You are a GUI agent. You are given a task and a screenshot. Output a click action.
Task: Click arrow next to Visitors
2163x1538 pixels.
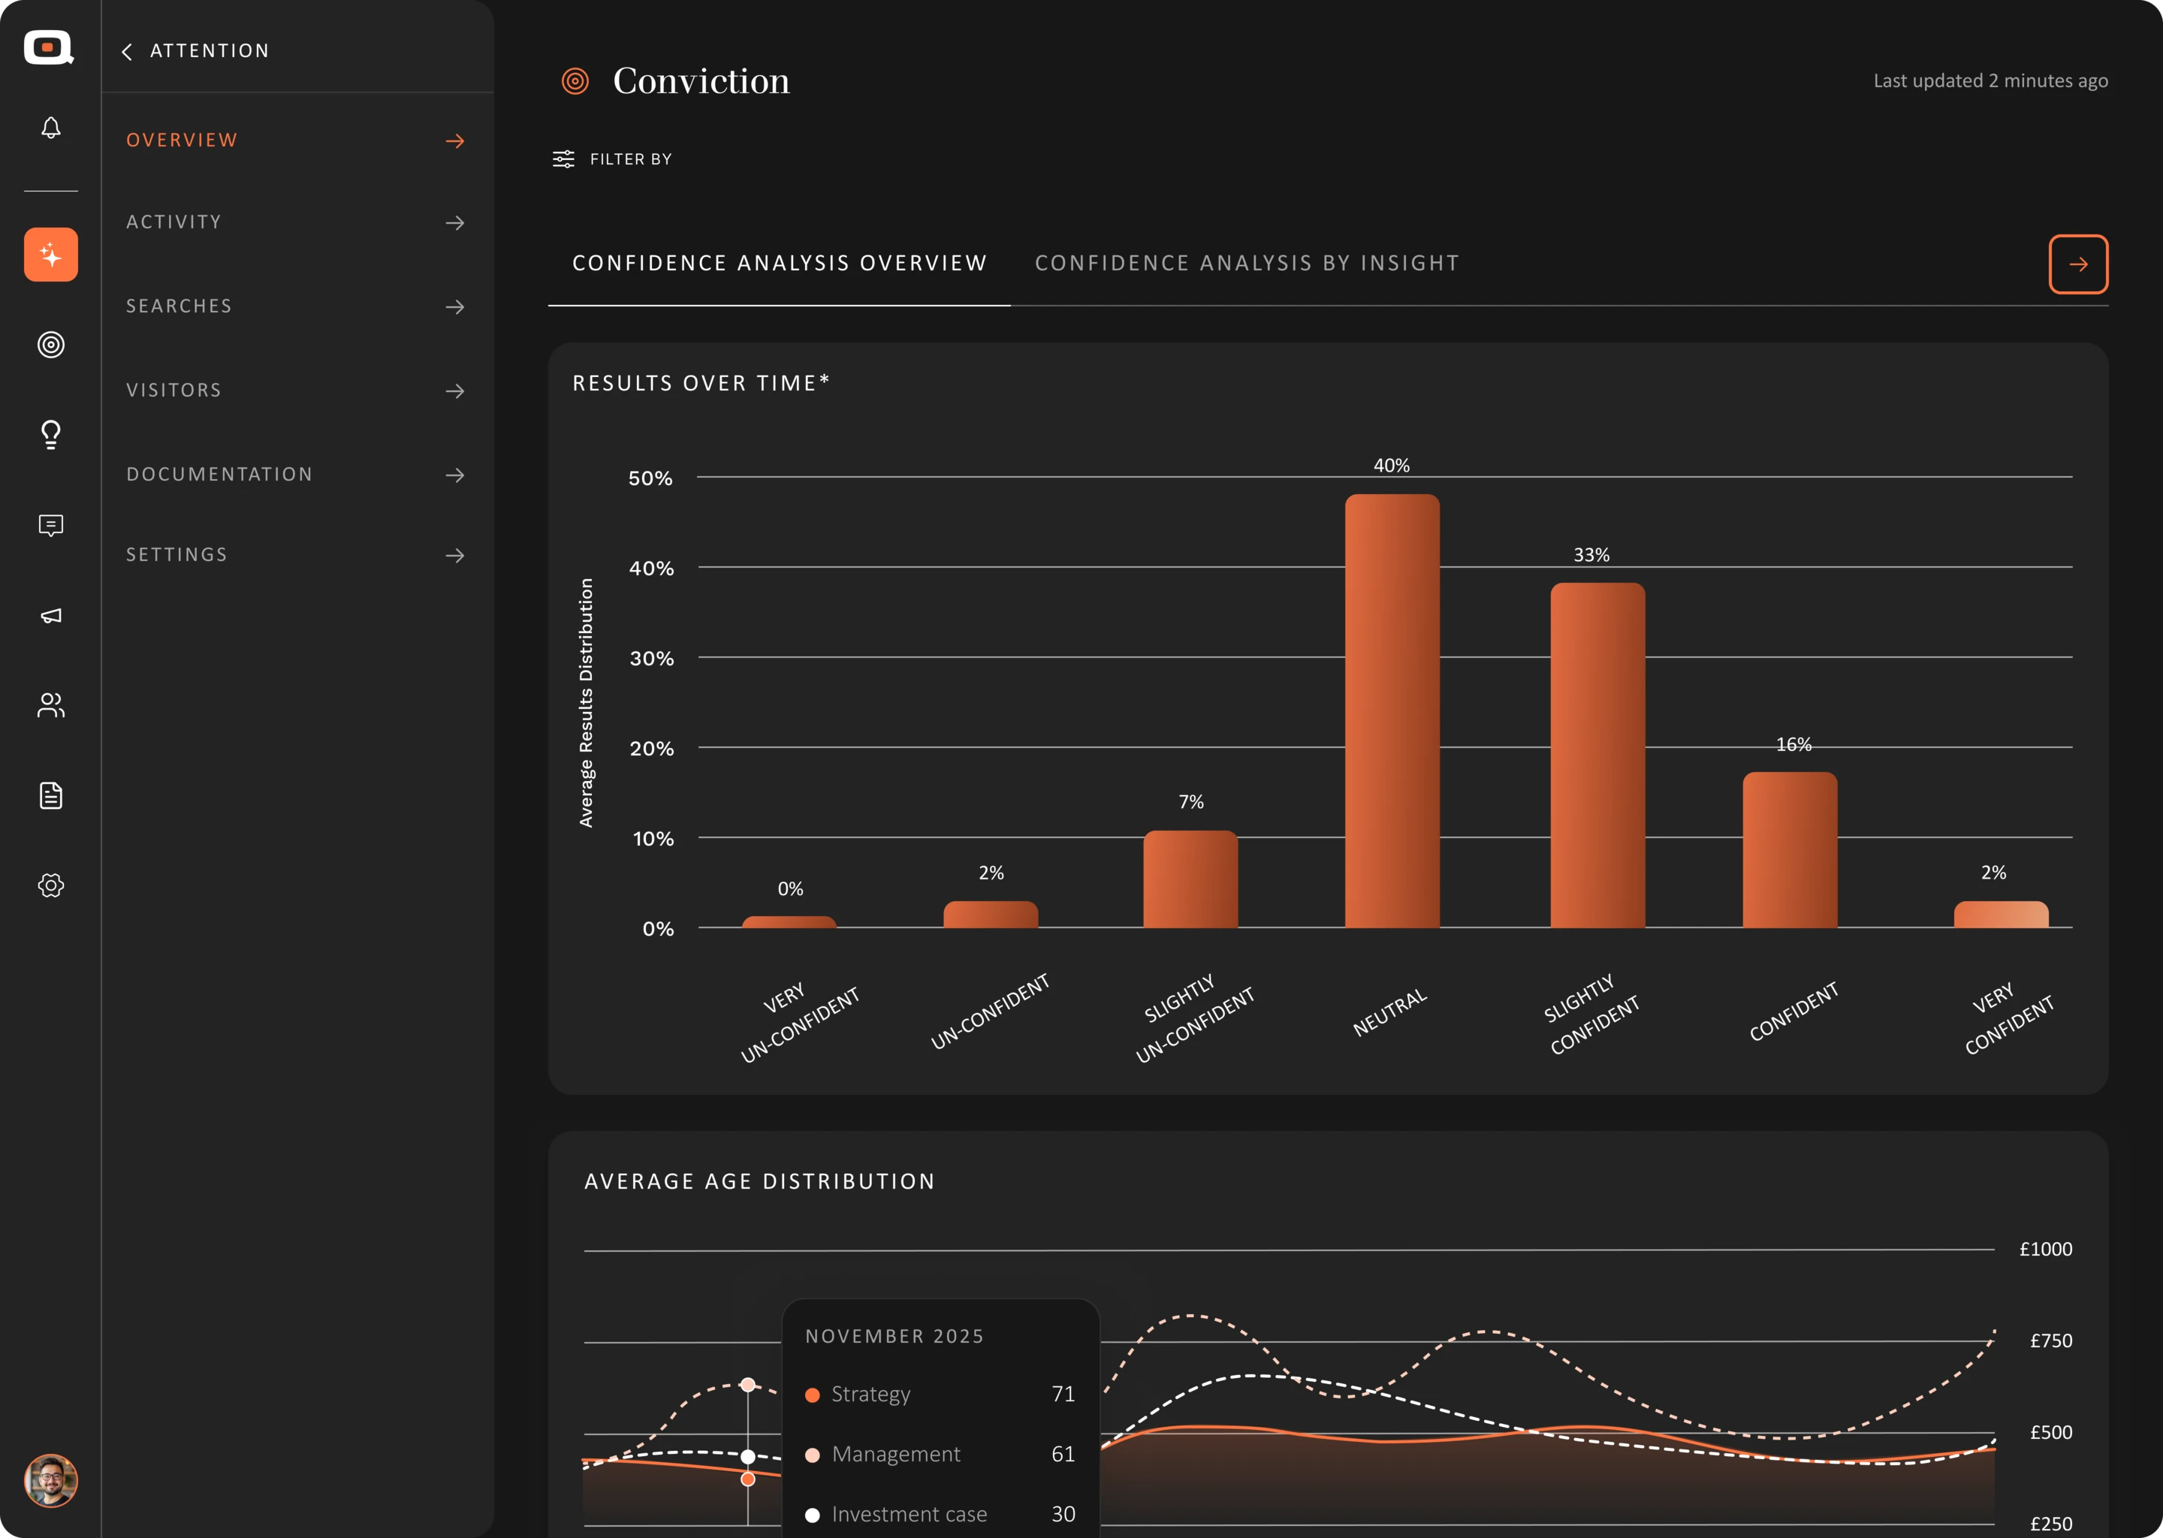(456, 391)
